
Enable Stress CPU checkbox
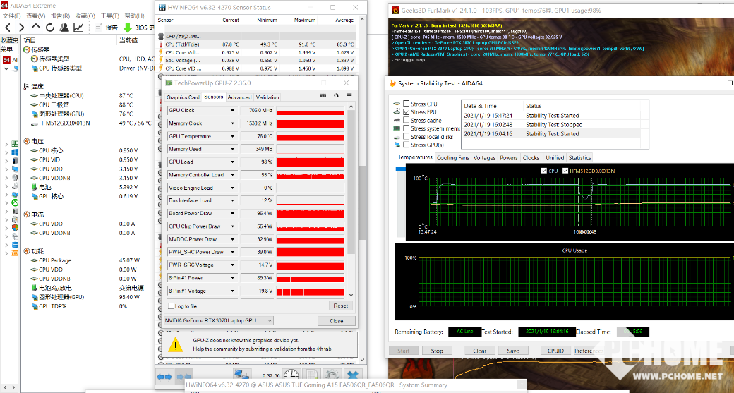(407, 104)
